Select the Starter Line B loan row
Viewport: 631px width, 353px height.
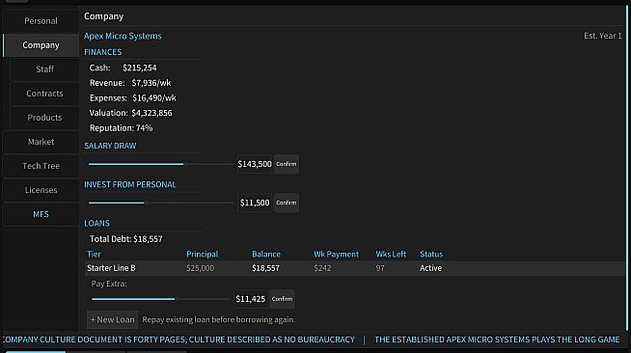(355, 268)
